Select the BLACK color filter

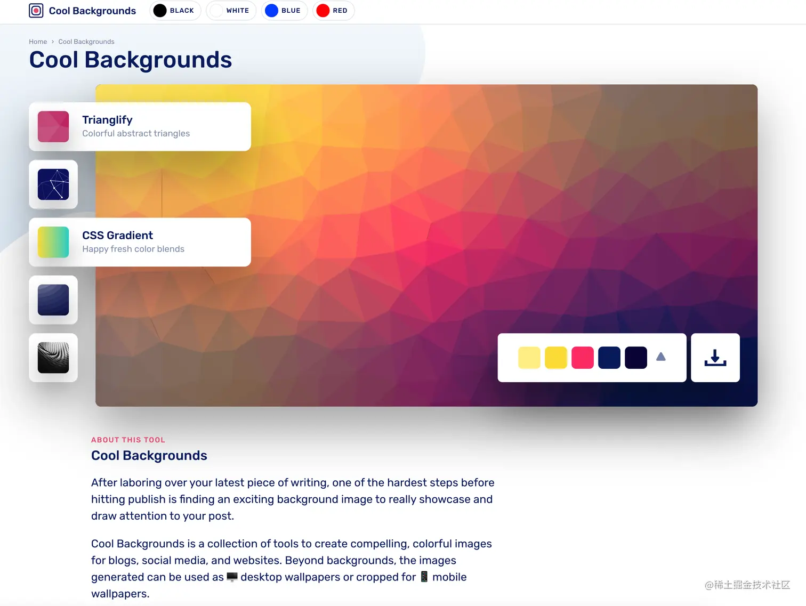pos(175,11)
